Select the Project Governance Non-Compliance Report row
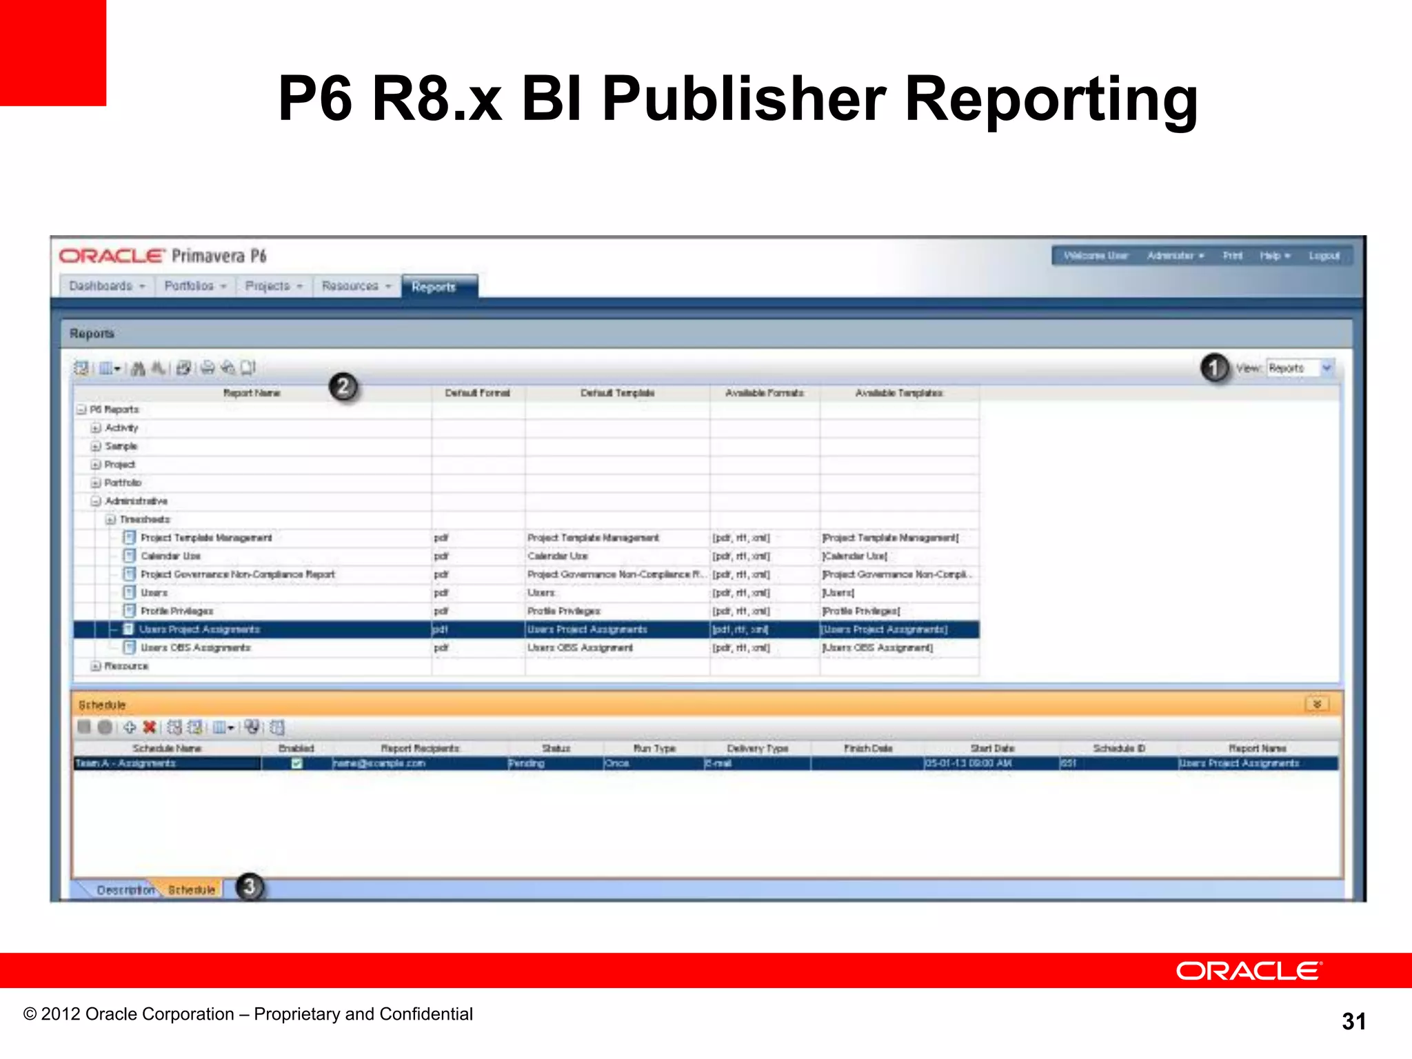1412x1059 pixels. 527,574
